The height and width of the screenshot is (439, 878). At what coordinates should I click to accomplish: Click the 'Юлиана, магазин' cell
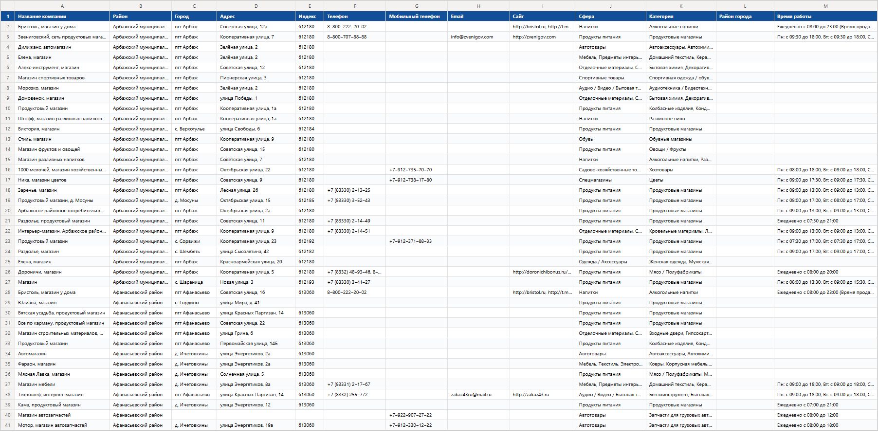[x=62, y=303]
